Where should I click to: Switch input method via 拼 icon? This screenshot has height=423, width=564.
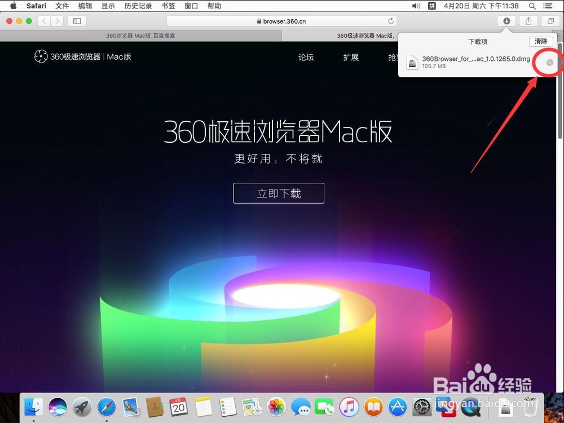point(431,6)
